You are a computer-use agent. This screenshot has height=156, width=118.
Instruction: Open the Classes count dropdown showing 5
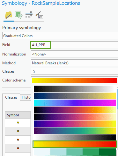[x=74, y=71]
